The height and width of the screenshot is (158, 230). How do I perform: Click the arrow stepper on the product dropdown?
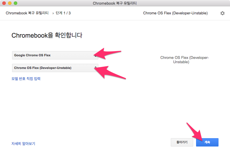pyautogui.click(x=95, y=68)
